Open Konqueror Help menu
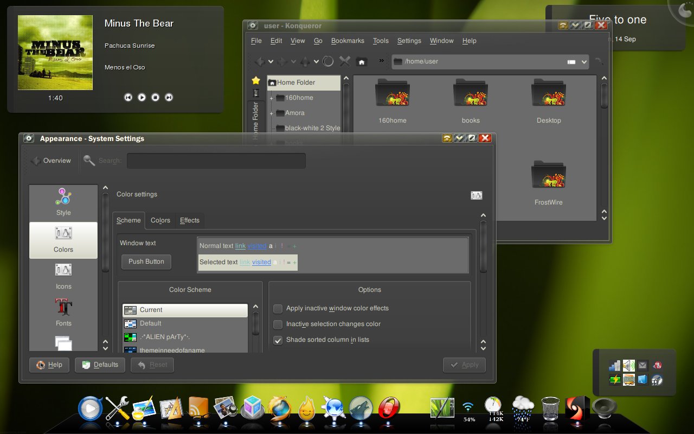This screenshot has height=434, width=694. [470, 41]
